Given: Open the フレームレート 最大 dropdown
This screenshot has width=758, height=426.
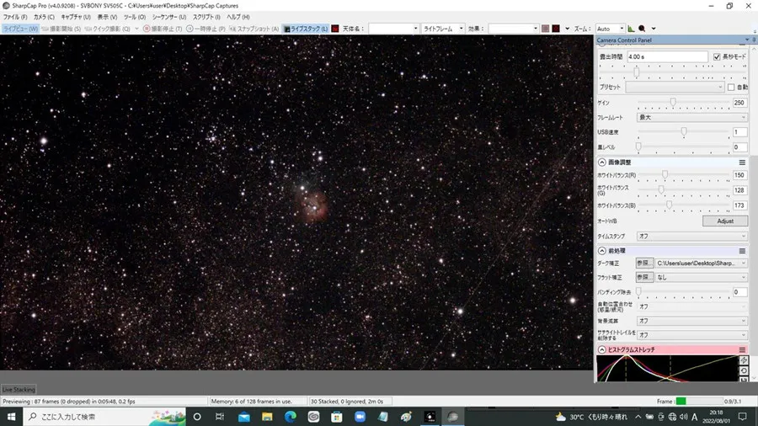Looking at the screenshot, I should point(691,117).
